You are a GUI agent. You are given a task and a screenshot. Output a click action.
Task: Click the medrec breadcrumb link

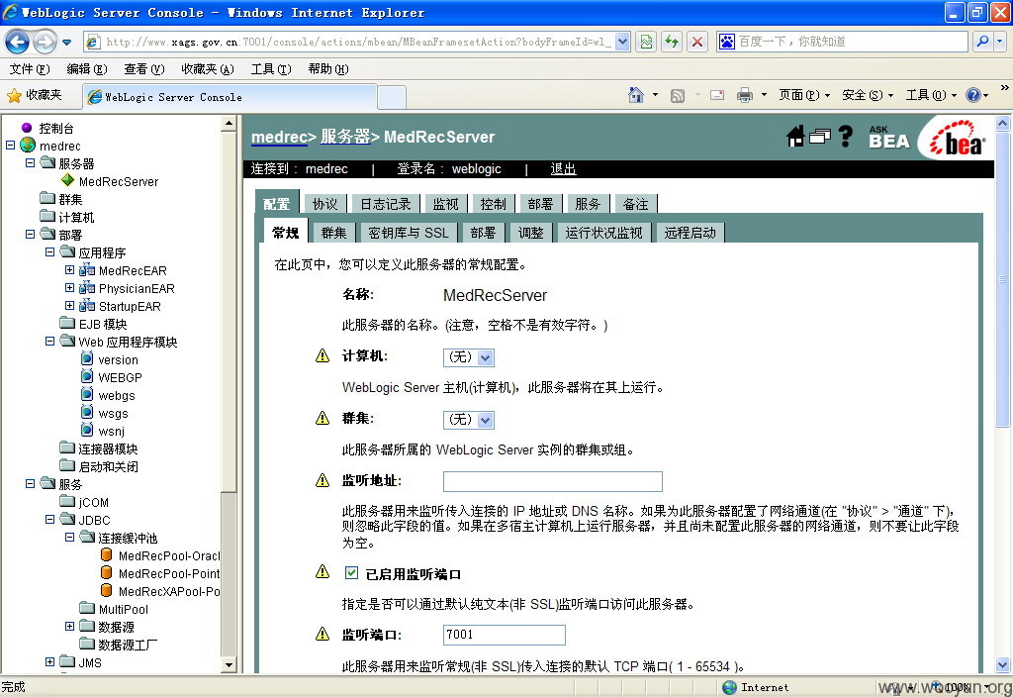[279, 137]
